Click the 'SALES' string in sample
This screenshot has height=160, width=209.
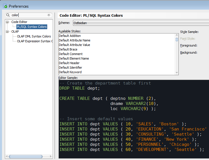click(x=145, y=124)
